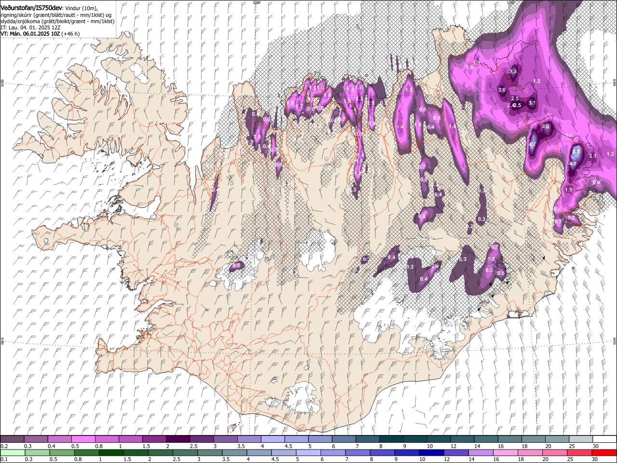The image size is (617, 463).
Task: Select the "2.1" precipitation value on the map
Action: click(593, 156)
